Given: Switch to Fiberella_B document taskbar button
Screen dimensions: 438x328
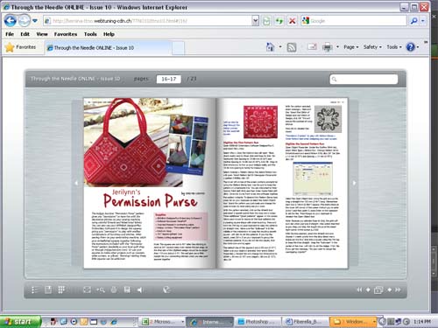Looking at the screenshot, I should [304, 322].
